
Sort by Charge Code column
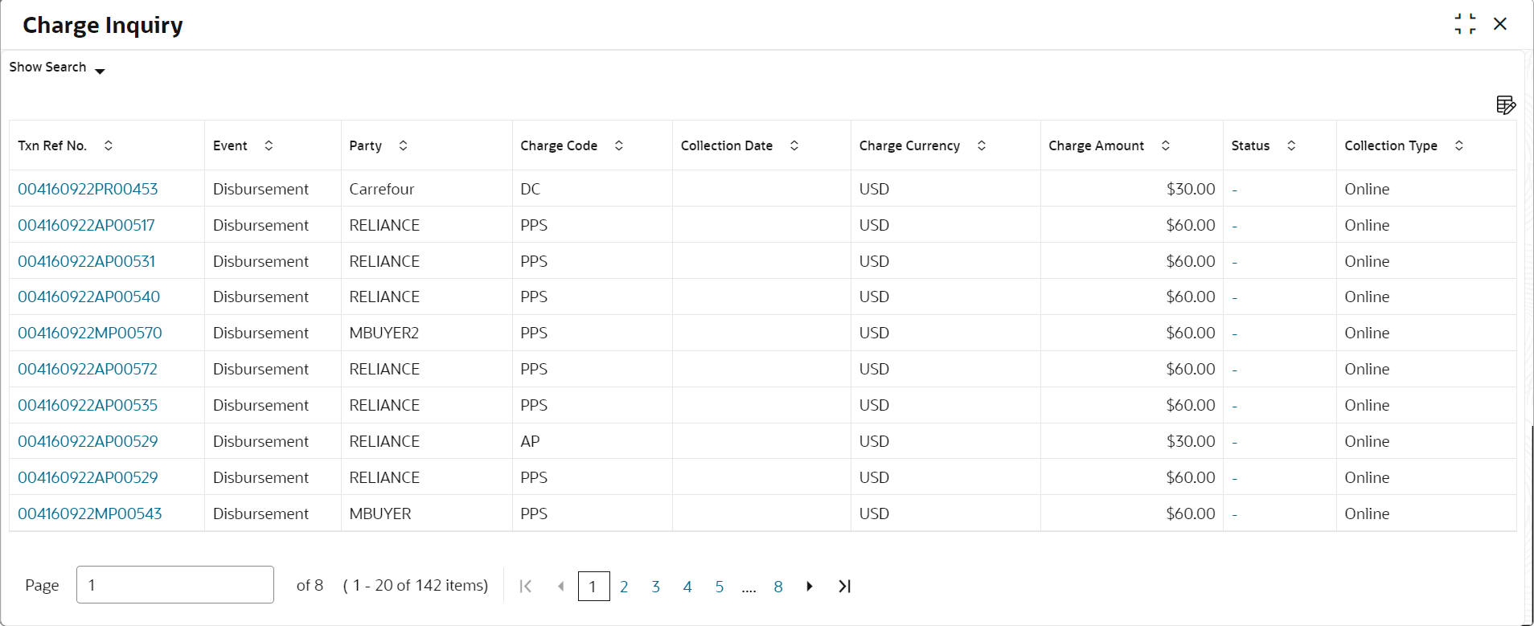point(618,145)
